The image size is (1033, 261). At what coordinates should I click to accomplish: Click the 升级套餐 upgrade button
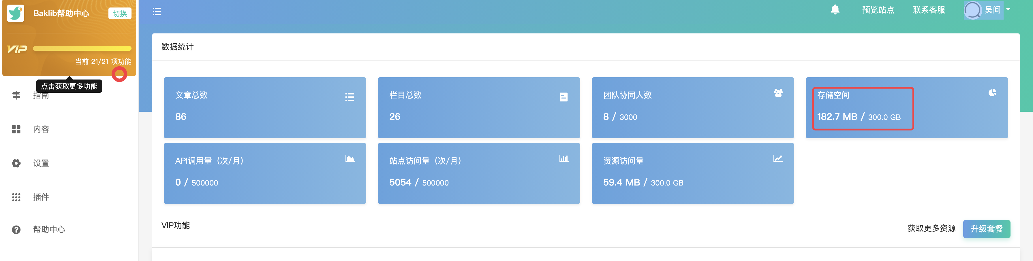987,229
